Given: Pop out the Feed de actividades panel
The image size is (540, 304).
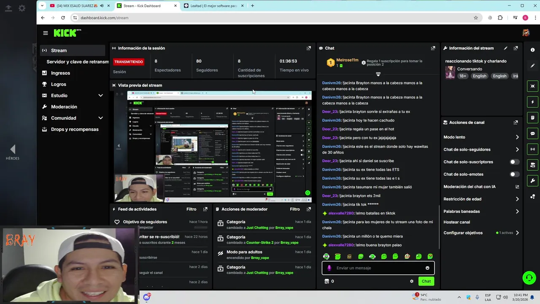Looking at the screenshot, I should point(205,209).
